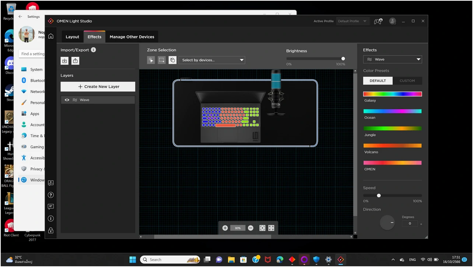The width and height of the screenshot is (473, 267).
Task: Choose the Volcano color preset
Action: [392, 146]
